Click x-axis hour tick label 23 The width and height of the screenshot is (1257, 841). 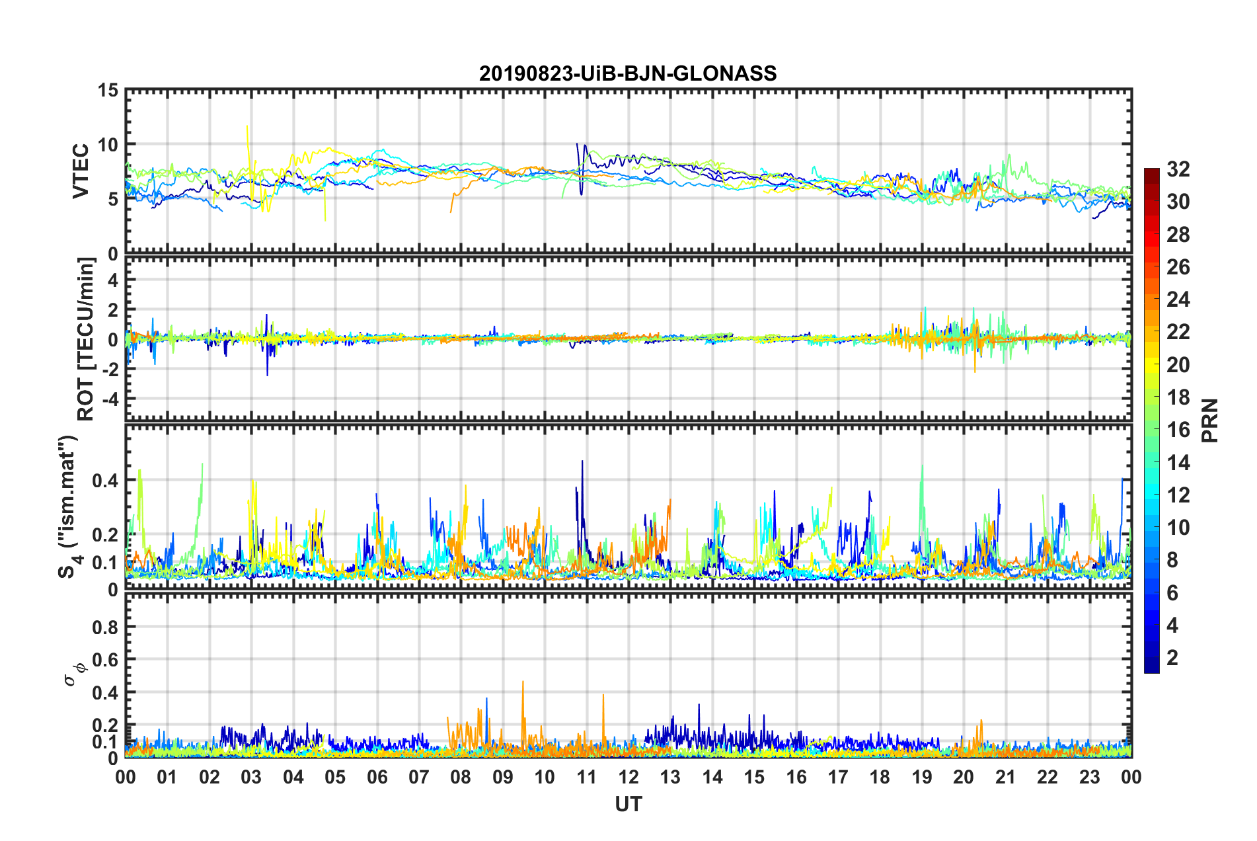click(1090, 777)
